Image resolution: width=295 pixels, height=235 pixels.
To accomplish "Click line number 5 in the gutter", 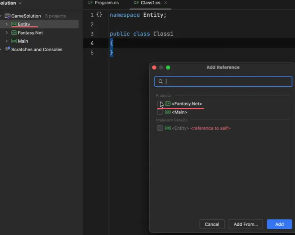I will [x=92, y=53].
